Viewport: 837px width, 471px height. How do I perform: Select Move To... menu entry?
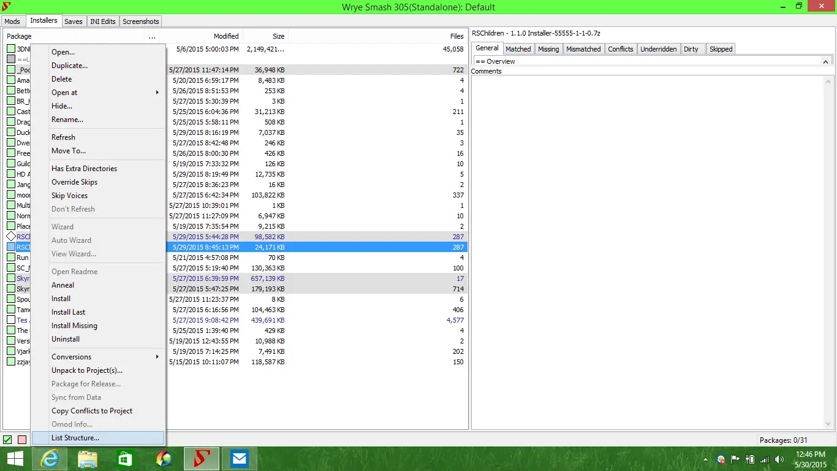point(98,151)
